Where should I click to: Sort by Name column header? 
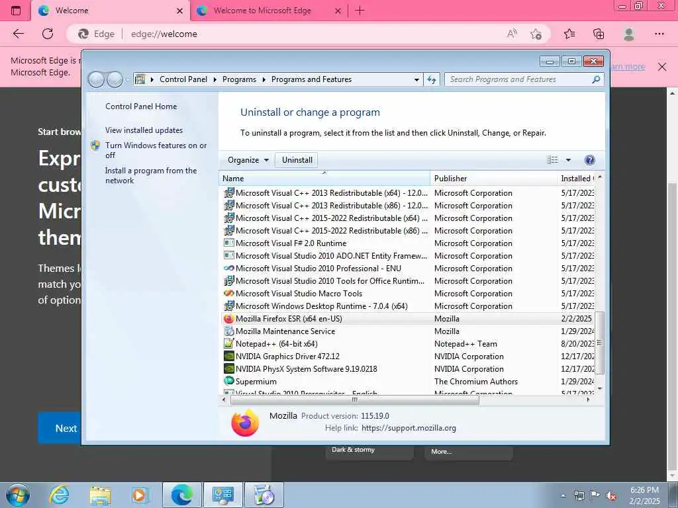(324, 179)
